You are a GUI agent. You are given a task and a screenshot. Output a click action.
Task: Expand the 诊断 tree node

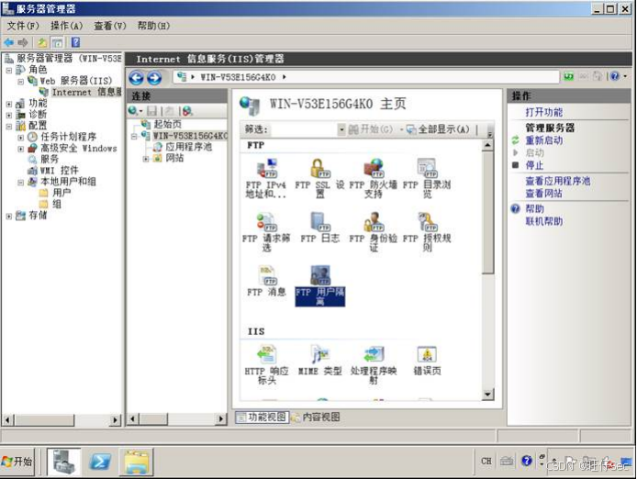pyautogui.click(x=9, y=116)
